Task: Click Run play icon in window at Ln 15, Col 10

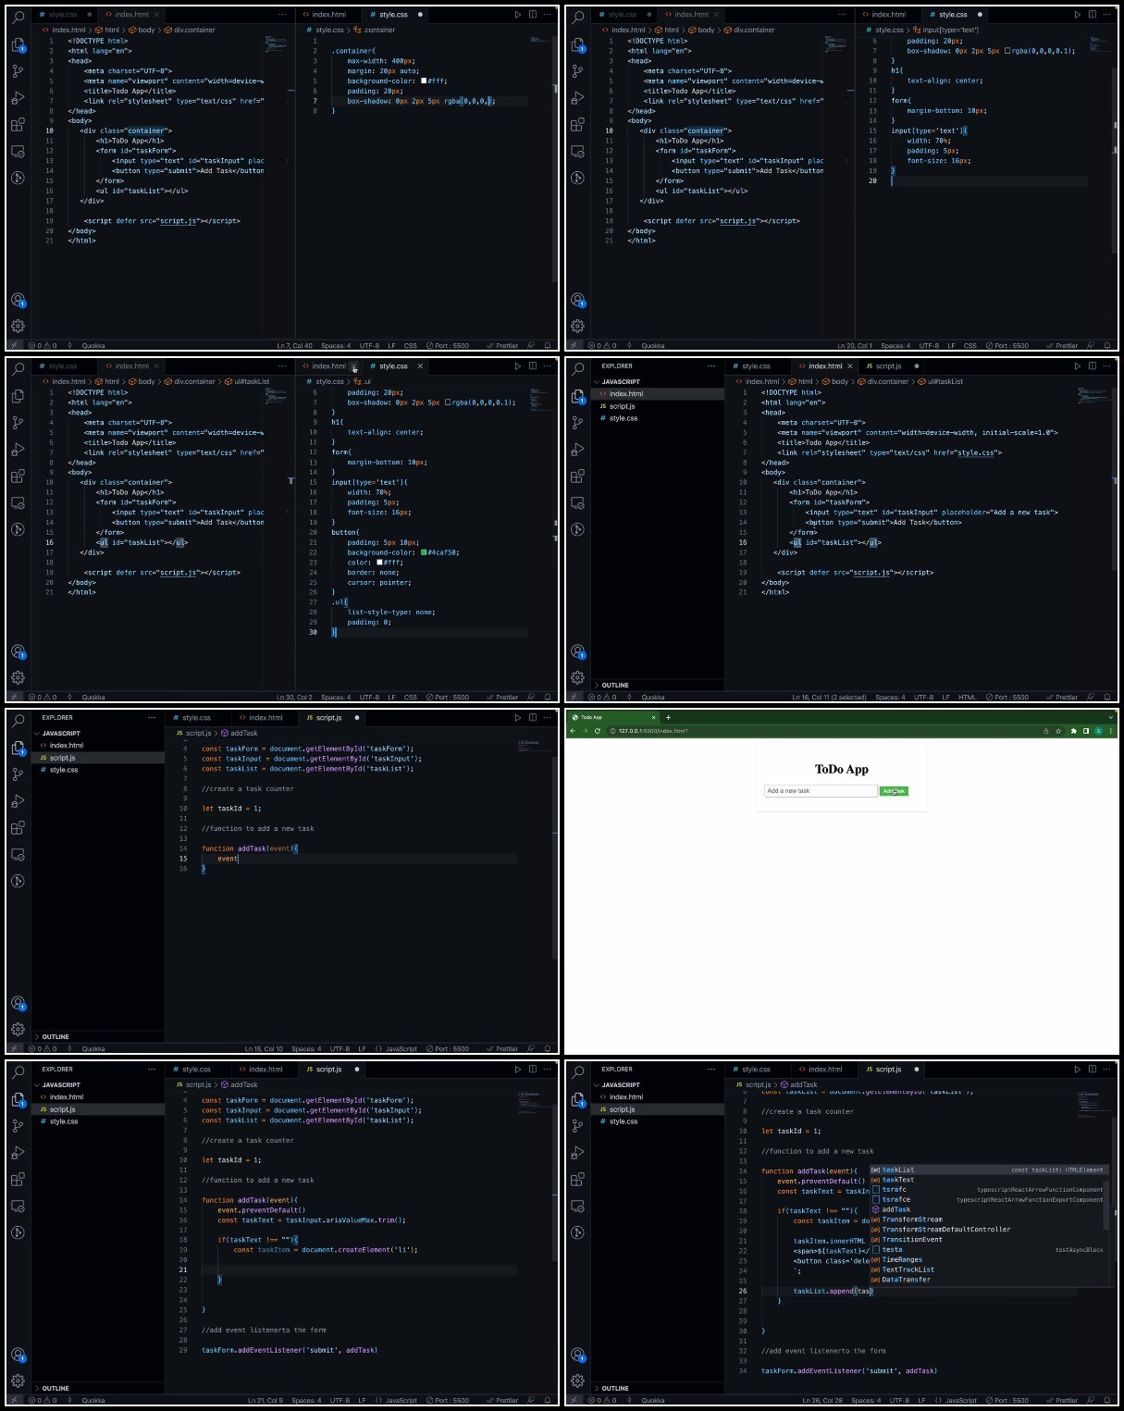Action: click(518, 718)
